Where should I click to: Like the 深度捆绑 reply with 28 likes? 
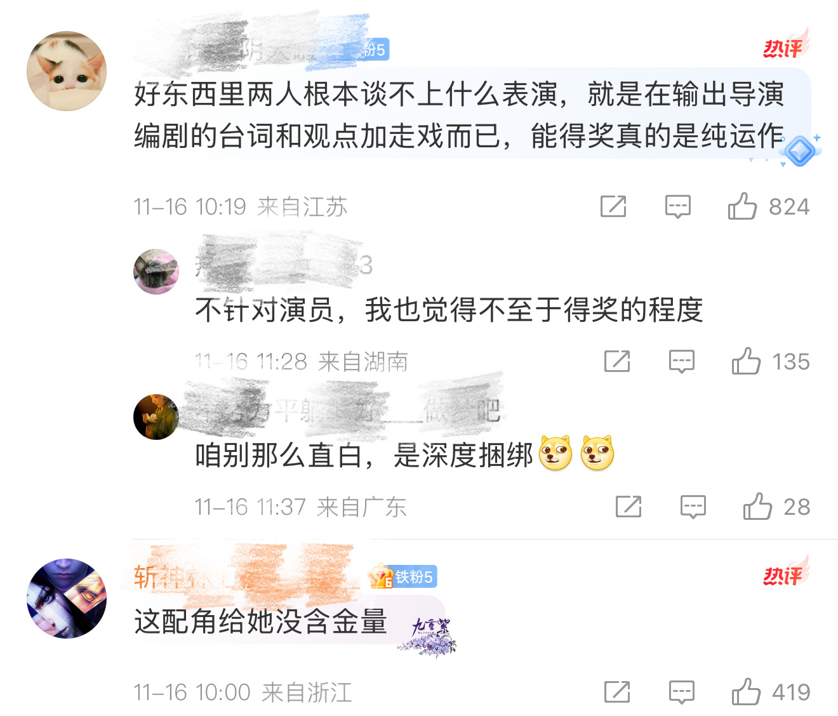pos(757,507)
